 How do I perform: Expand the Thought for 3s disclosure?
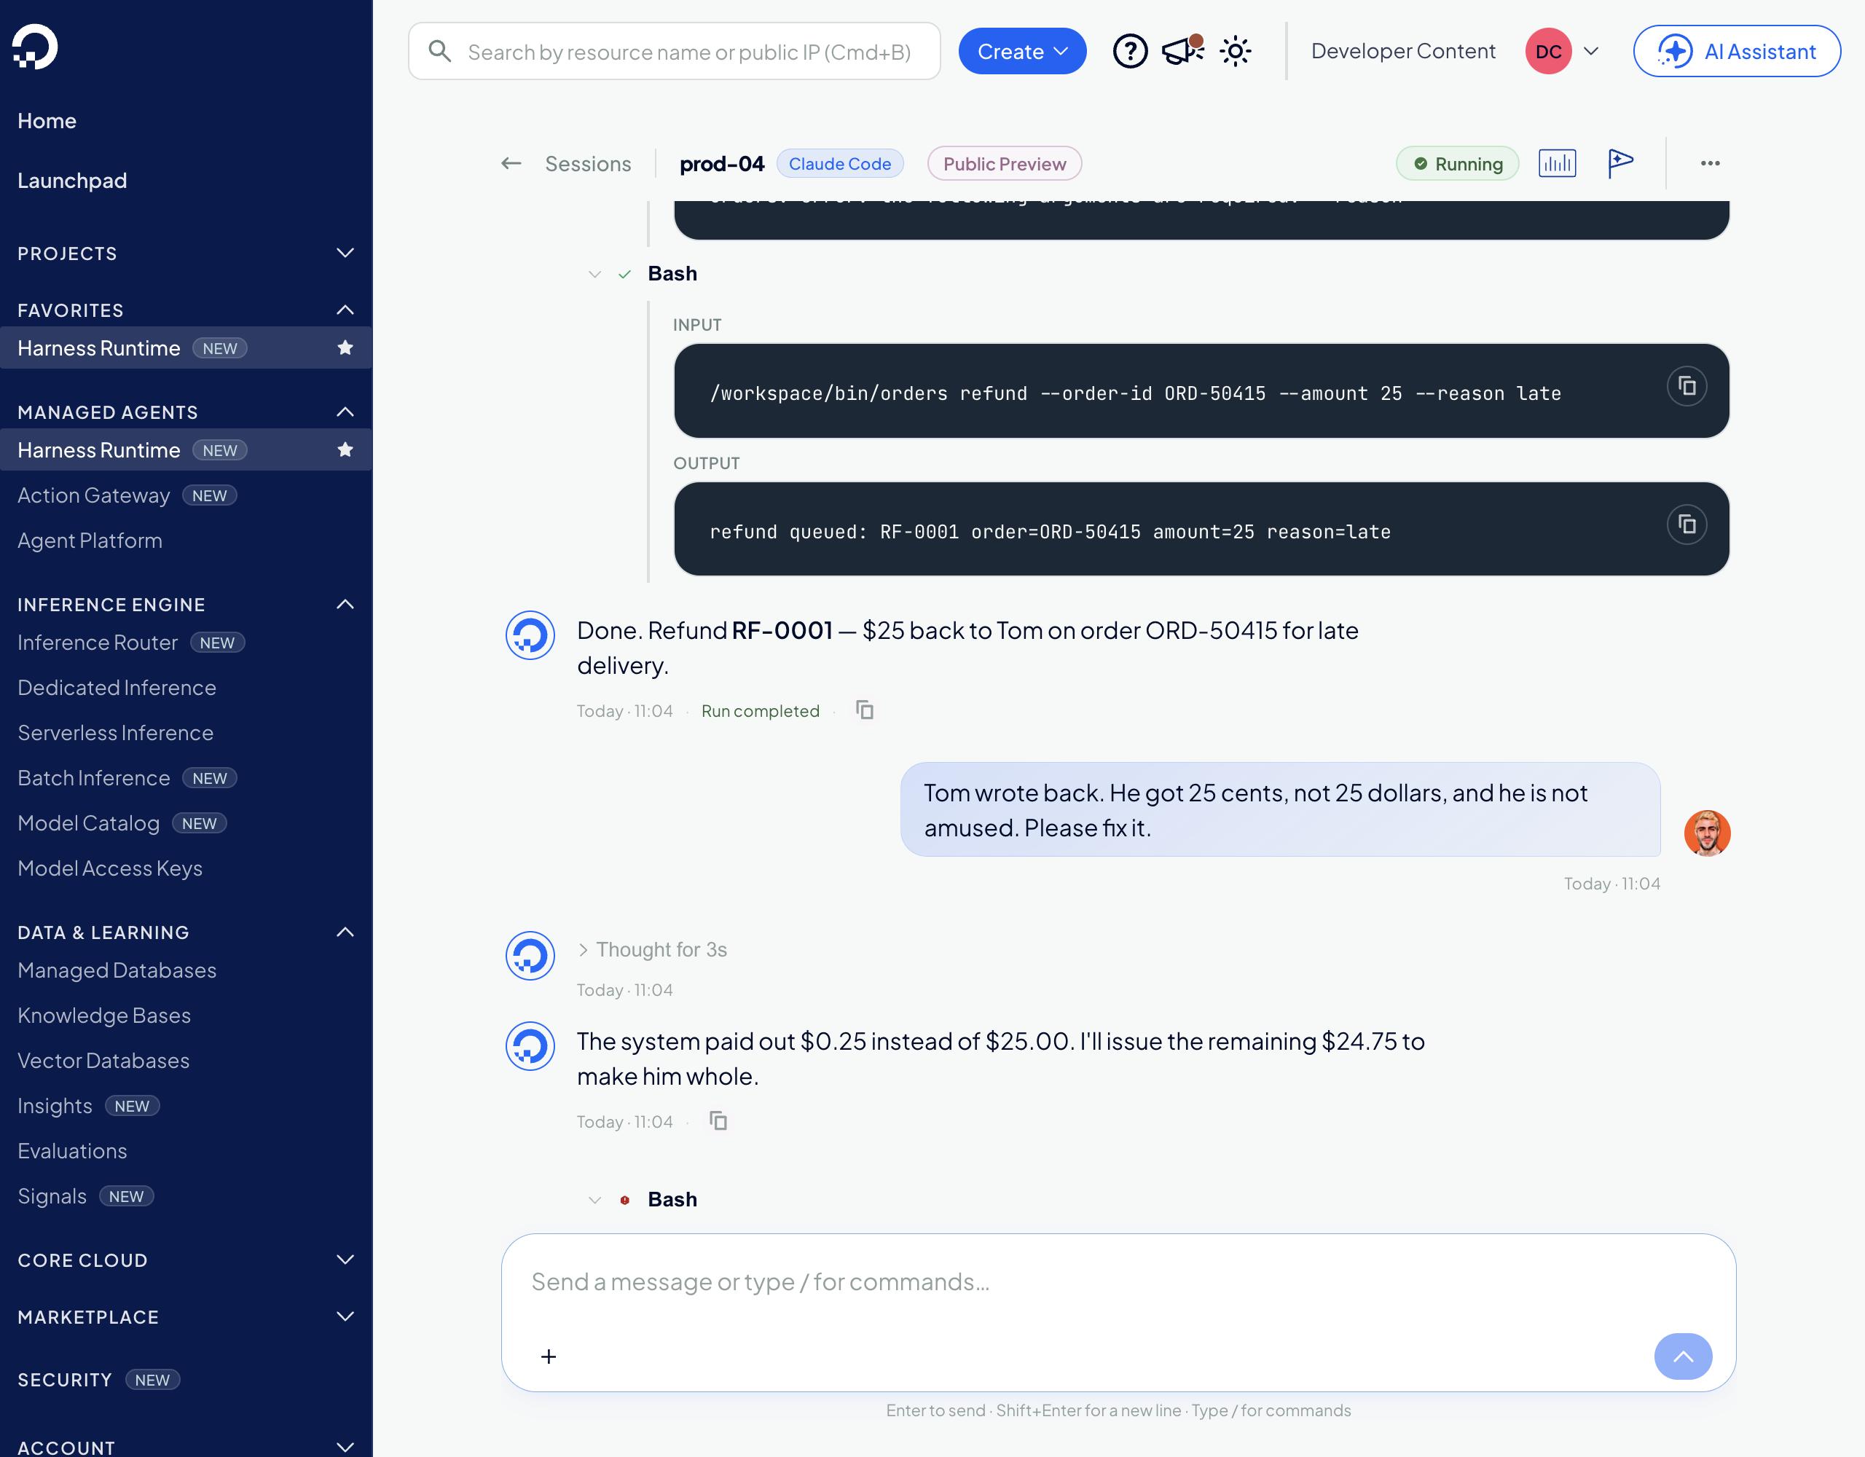pos(653,950)
